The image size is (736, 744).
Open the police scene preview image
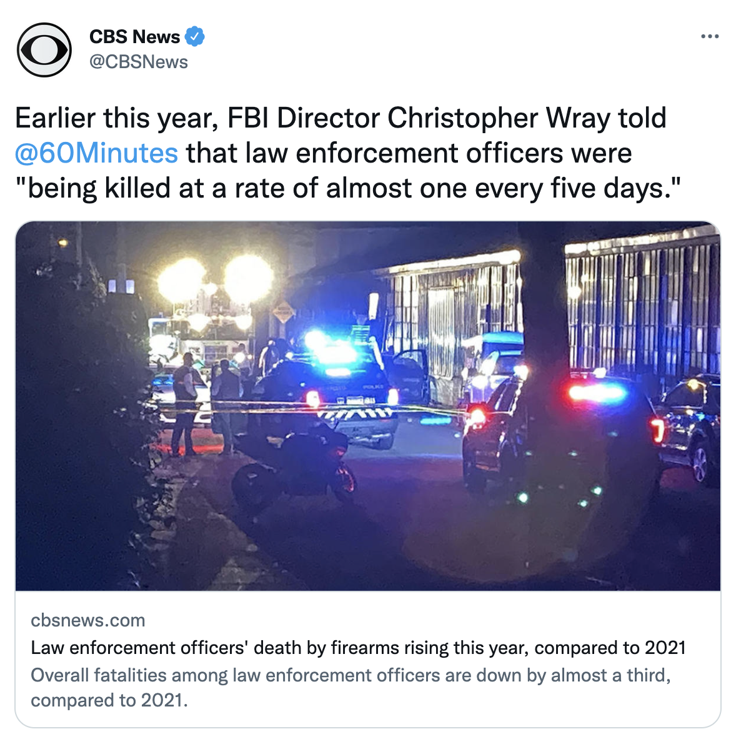[x=368, y=406]
